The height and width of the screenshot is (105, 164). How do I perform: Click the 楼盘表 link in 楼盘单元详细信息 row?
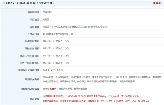(x=53, y=89)
